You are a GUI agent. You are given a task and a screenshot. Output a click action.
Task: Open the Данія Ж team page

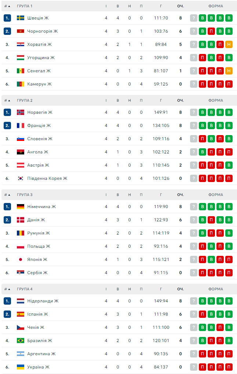click(36, 220)
